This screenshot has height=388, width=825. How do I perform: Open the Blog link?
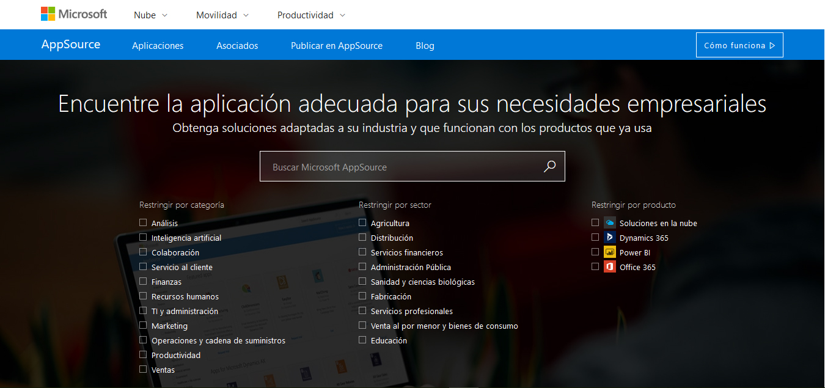point(425,45)
